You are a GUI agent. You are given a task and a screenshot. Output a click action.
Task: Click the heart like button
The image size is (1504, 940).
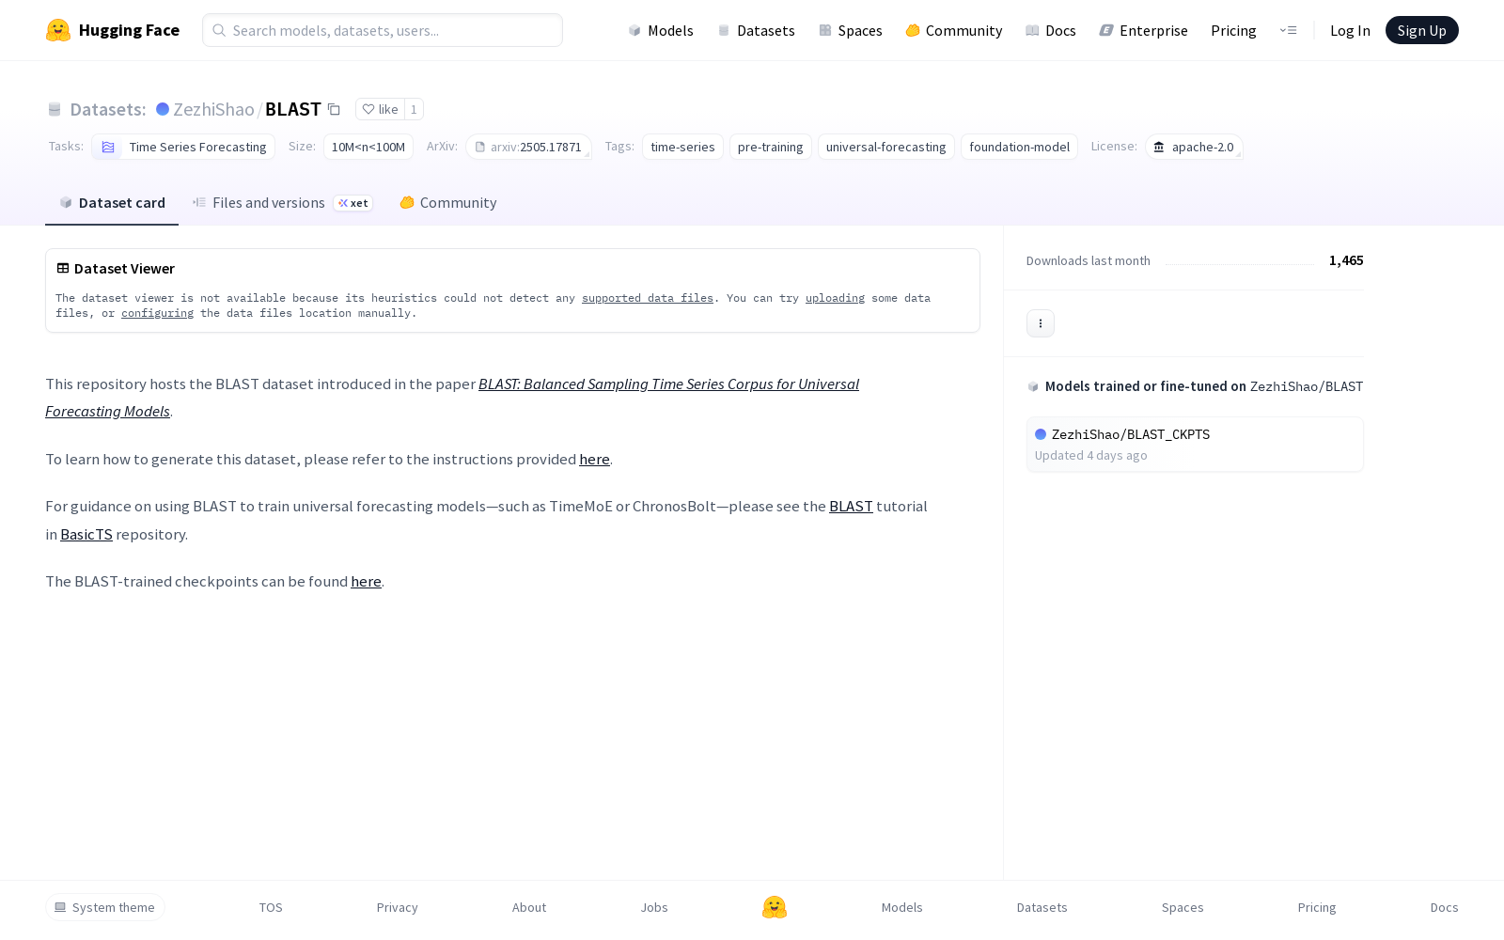[x=380, y=109]
